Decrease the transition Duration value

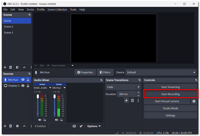(x=138, y=96)
